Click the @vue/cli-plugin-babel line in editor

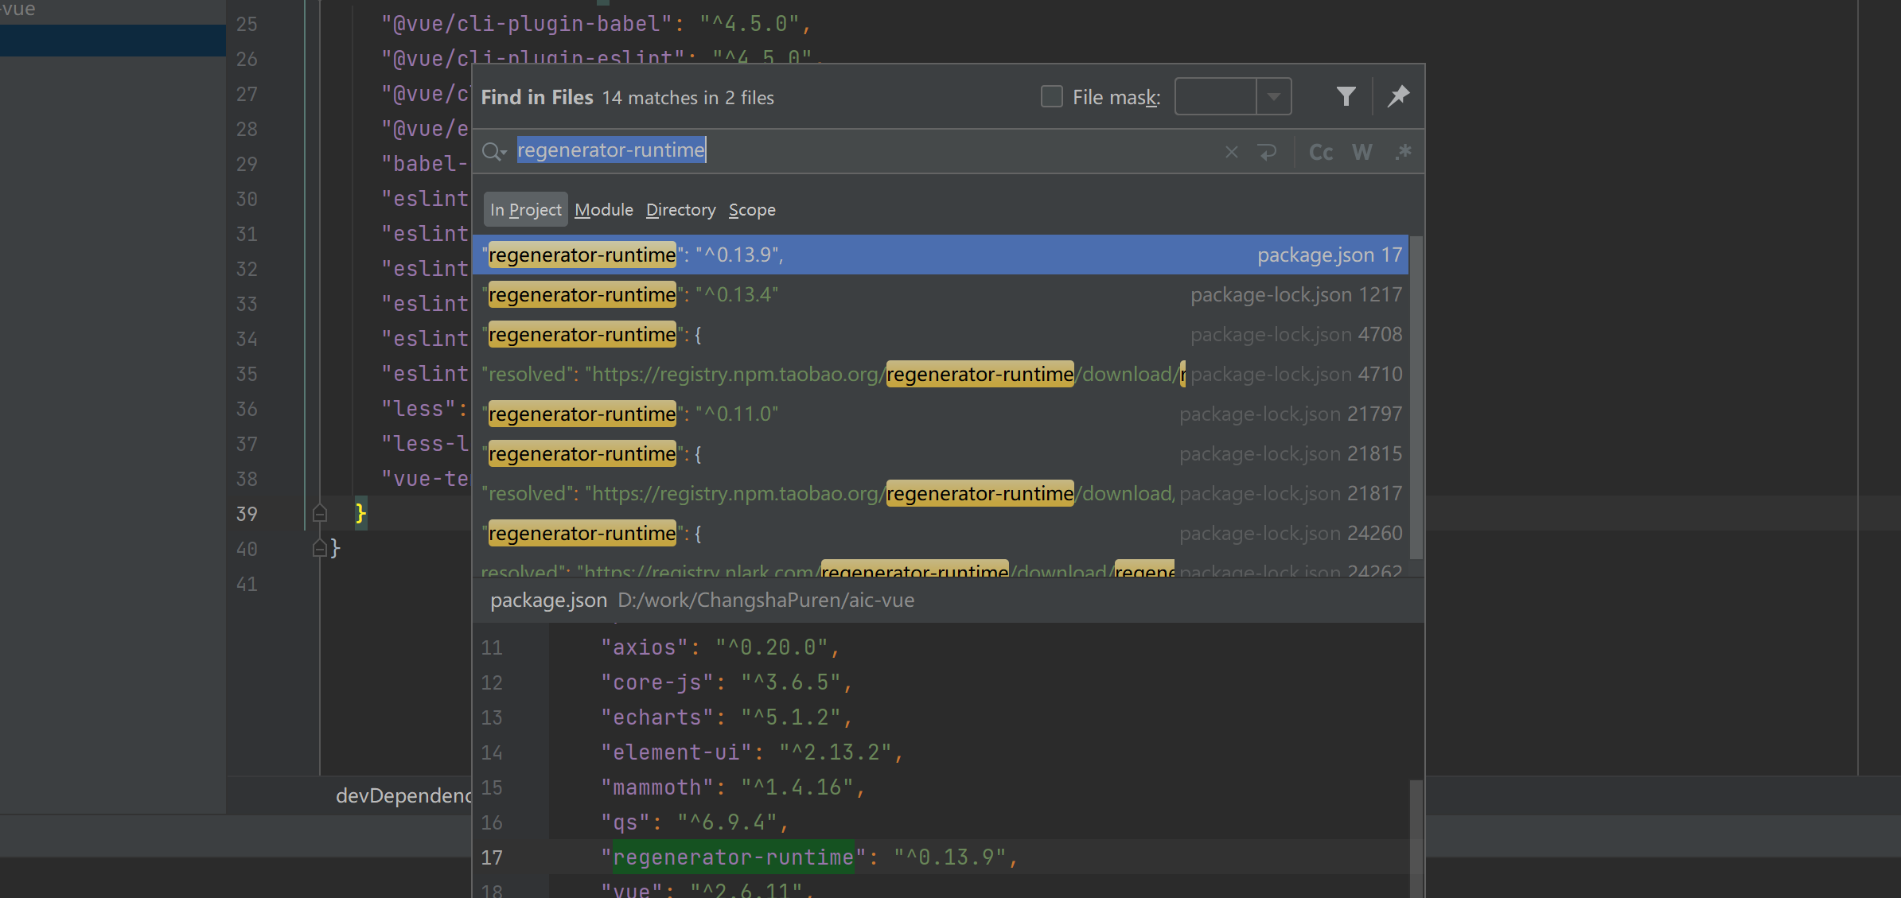tap(596, 24)
